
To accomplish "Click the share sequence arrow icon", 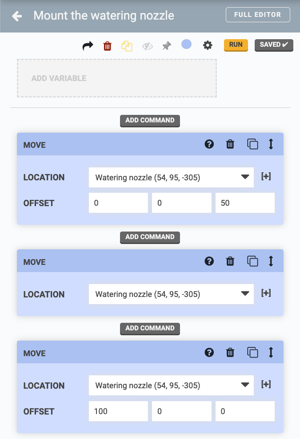I will tap(88, 45).
